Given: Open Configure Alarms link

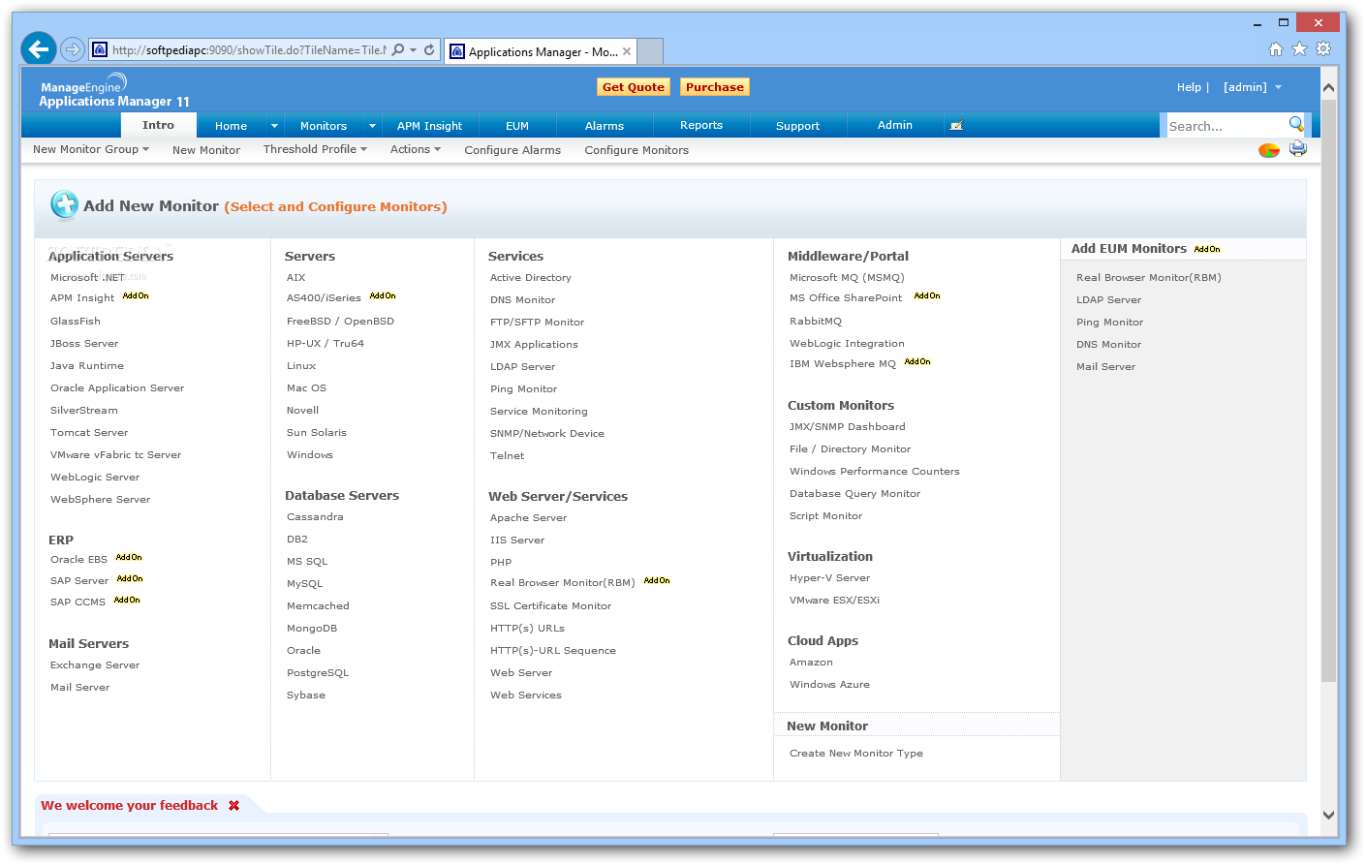Looking at the screenshot, I should coord(512,150).
